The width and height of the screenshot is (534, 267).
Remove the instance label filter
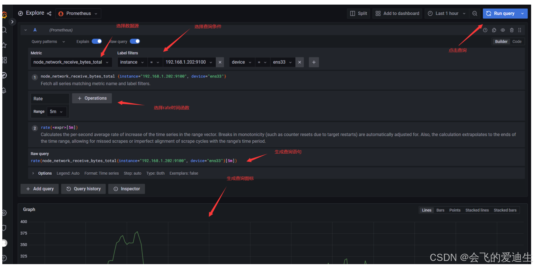[x=220, y=62]
